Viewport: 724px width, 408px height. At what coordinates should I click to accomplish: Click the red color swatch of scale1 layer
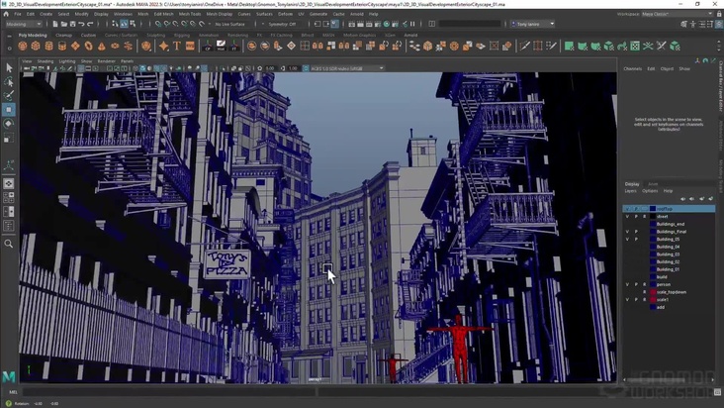pyautogui.click(x=653, y=299)
